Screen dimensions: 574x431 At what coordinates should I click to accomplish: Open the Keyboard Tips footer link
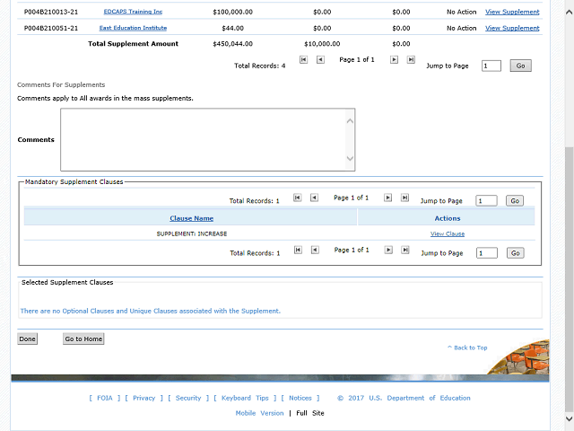pyautogui.click(x=245, y=398)
